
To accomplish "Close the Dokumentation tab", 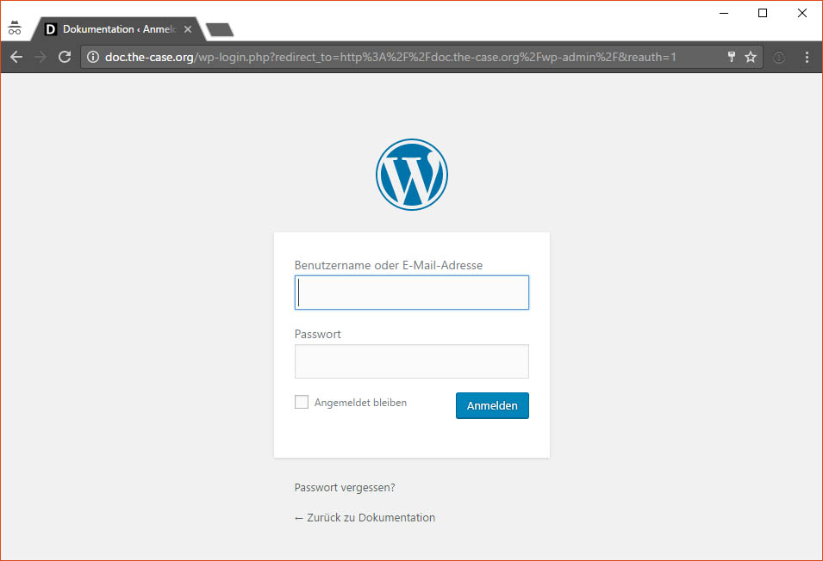I will [x=188, y=29].
